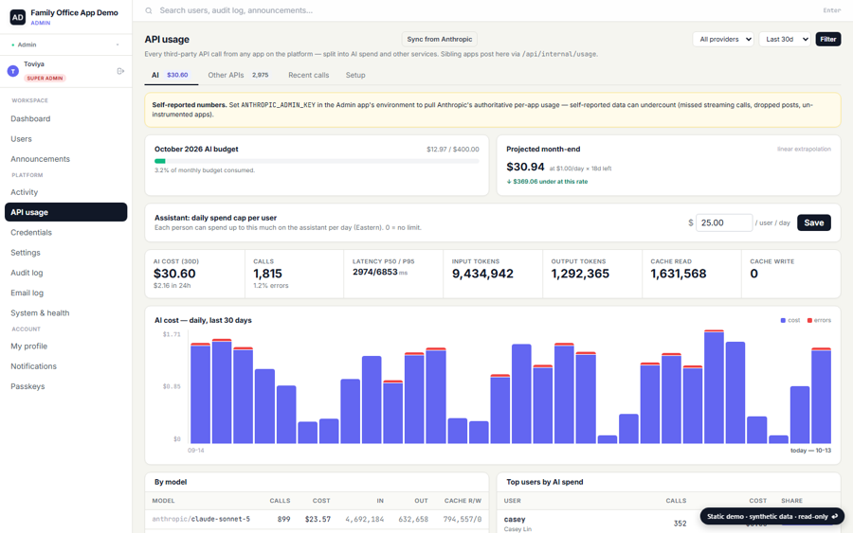Click the Filter button

828,39
